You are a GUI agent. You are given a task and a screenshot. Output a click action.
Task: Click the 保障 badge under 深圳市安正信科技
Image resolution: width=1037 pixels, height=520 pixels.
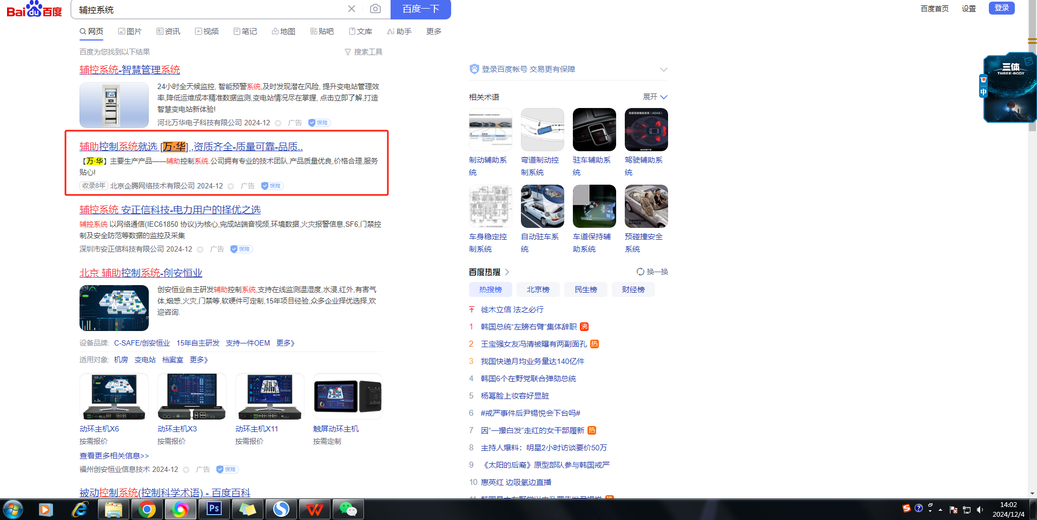(241, 249)
